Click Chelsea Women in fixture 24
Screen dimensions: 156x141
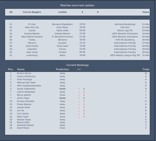pos(62,34)
